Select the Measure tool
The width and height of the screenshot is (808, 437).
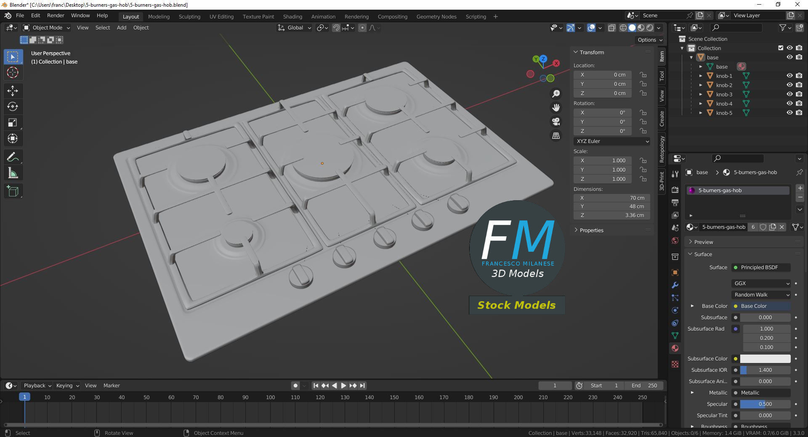[13, 173]
